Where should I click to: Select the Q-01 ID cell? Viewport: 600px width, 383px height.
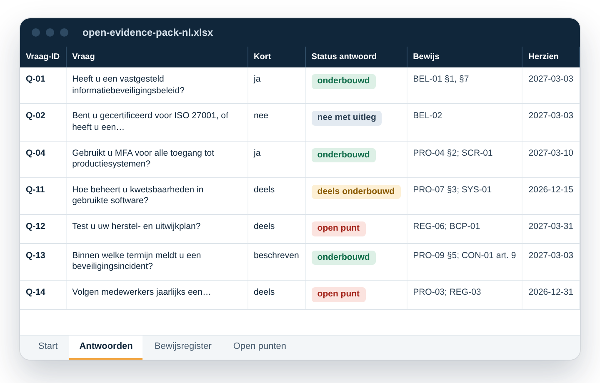[x=43, y=85]
